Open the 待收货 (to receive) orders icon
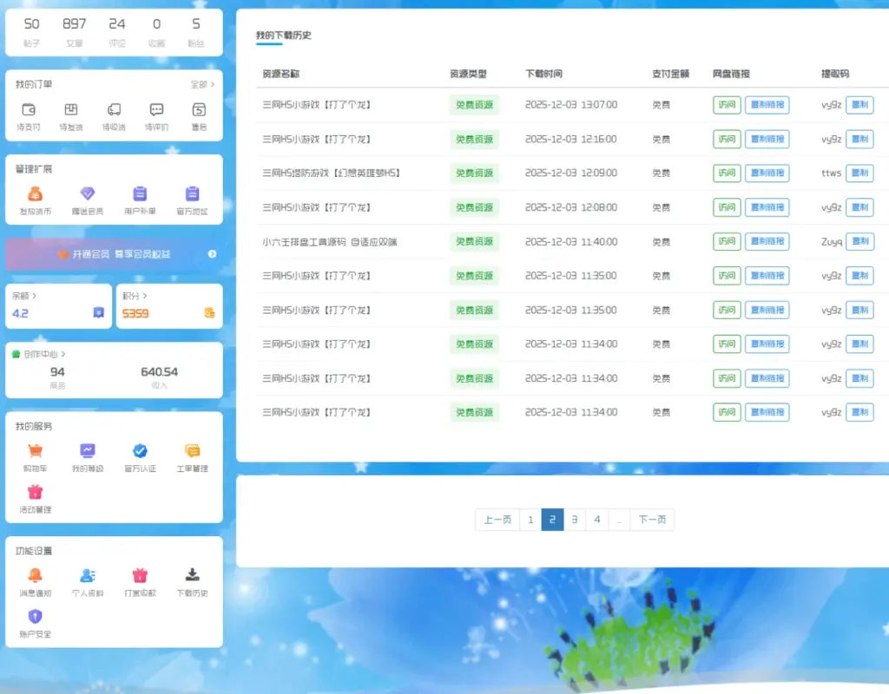The image size is (889, 694). (112, 111)
